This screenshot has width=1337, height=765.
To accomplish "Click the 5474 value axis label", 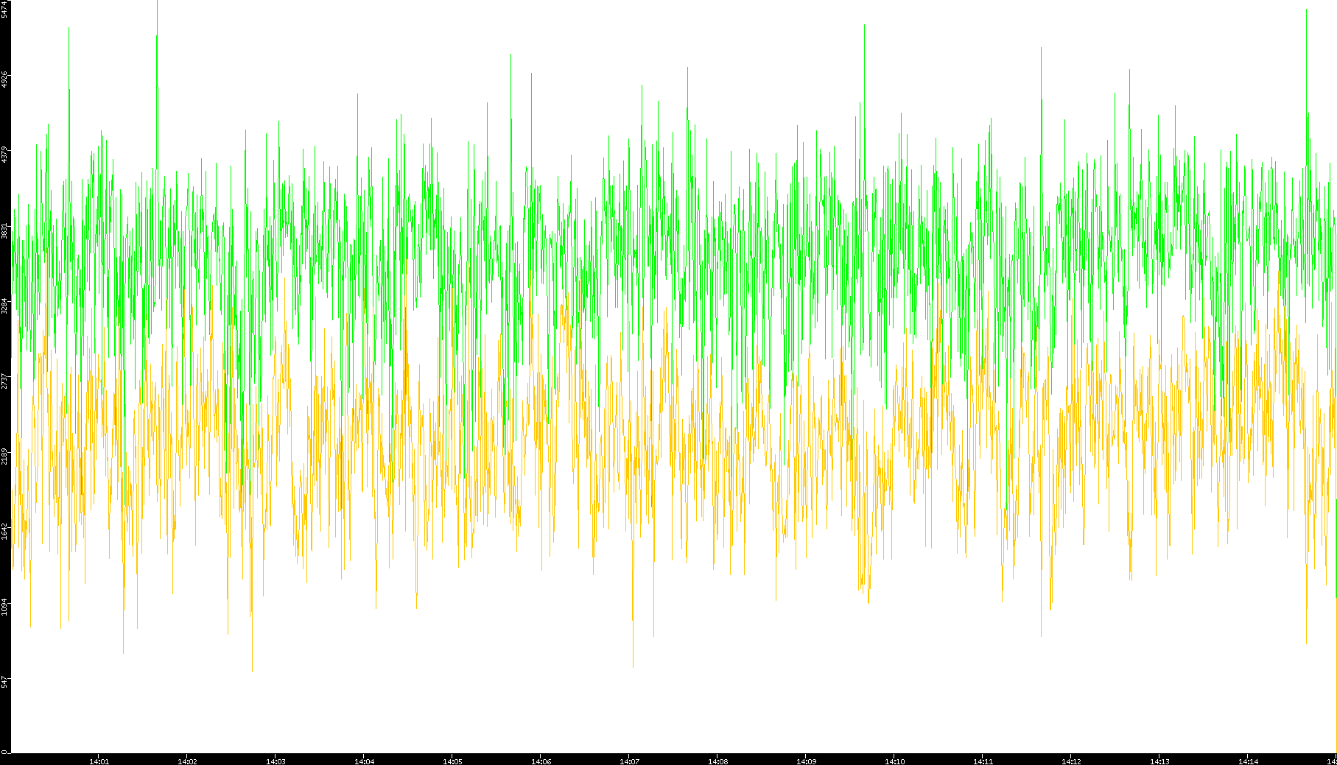I will point(5,9).
